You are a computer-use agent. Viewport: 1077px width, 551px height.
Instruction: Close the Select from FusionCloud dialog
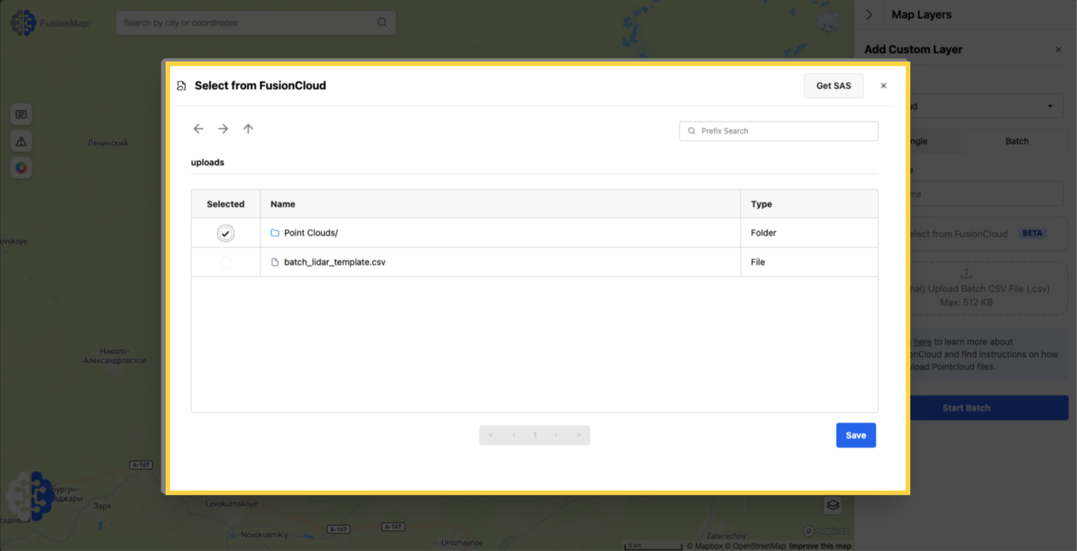click(x=884, y=86)
